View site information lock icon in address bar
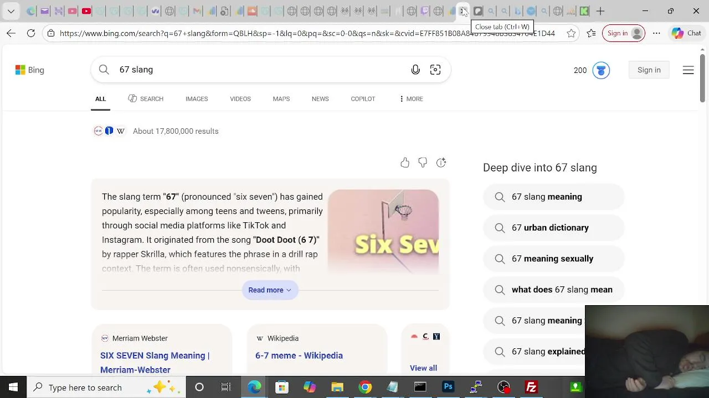 [x=51, y=33]
